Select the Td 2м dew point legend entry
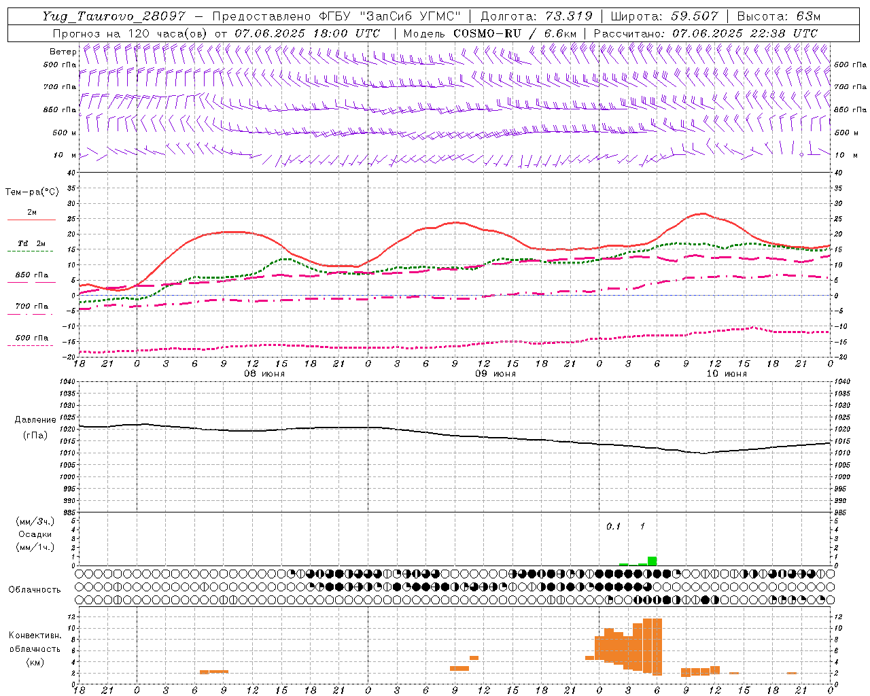This screenshot has height=696, width=870. coord(32,243)
